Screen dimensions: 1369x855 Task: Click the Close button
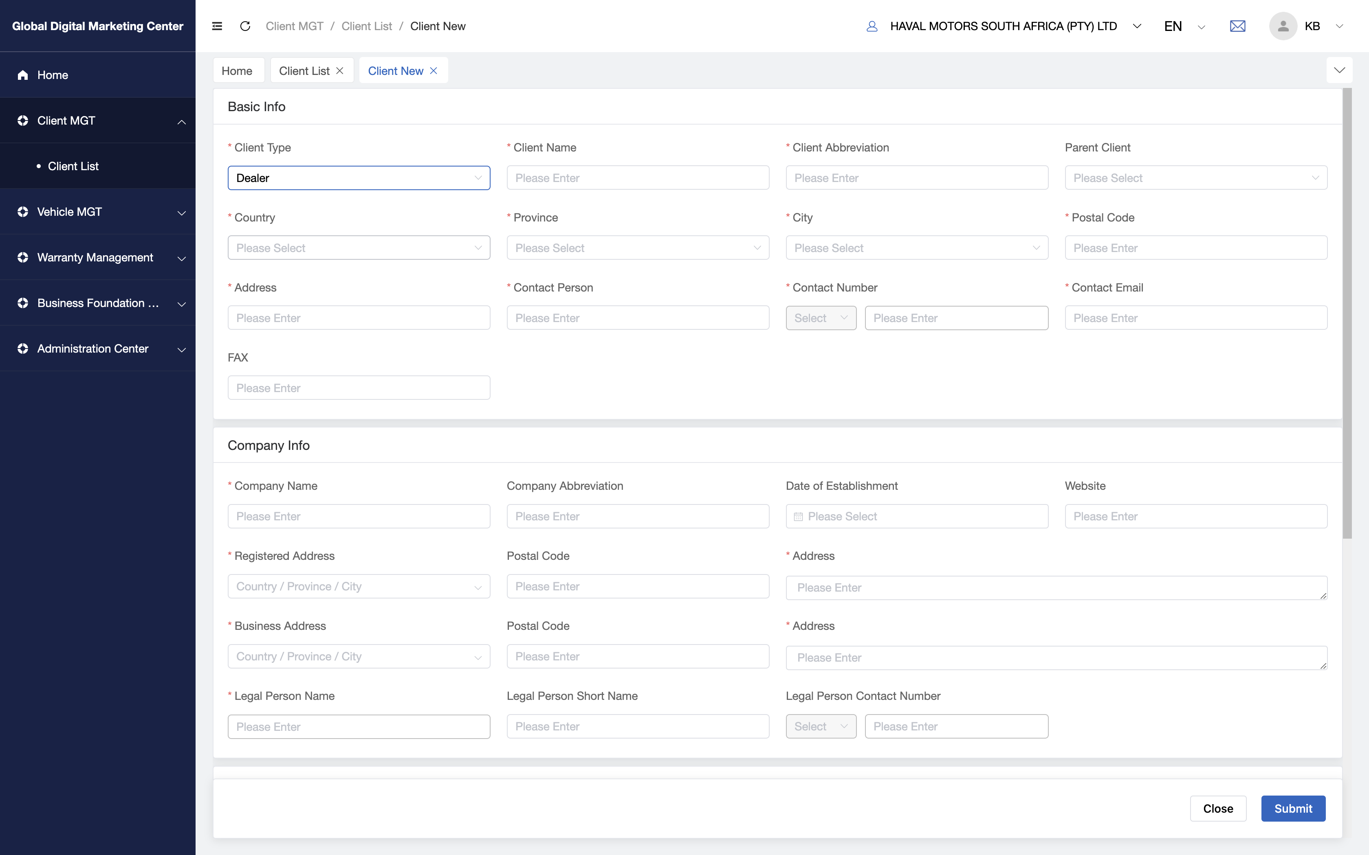coord(1218,809)
